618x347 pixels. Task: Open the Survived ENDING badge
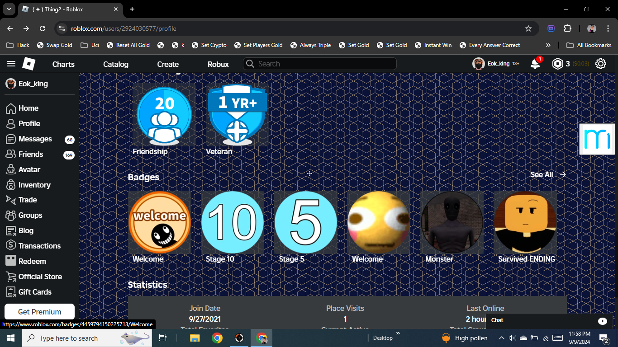[525, 222]
